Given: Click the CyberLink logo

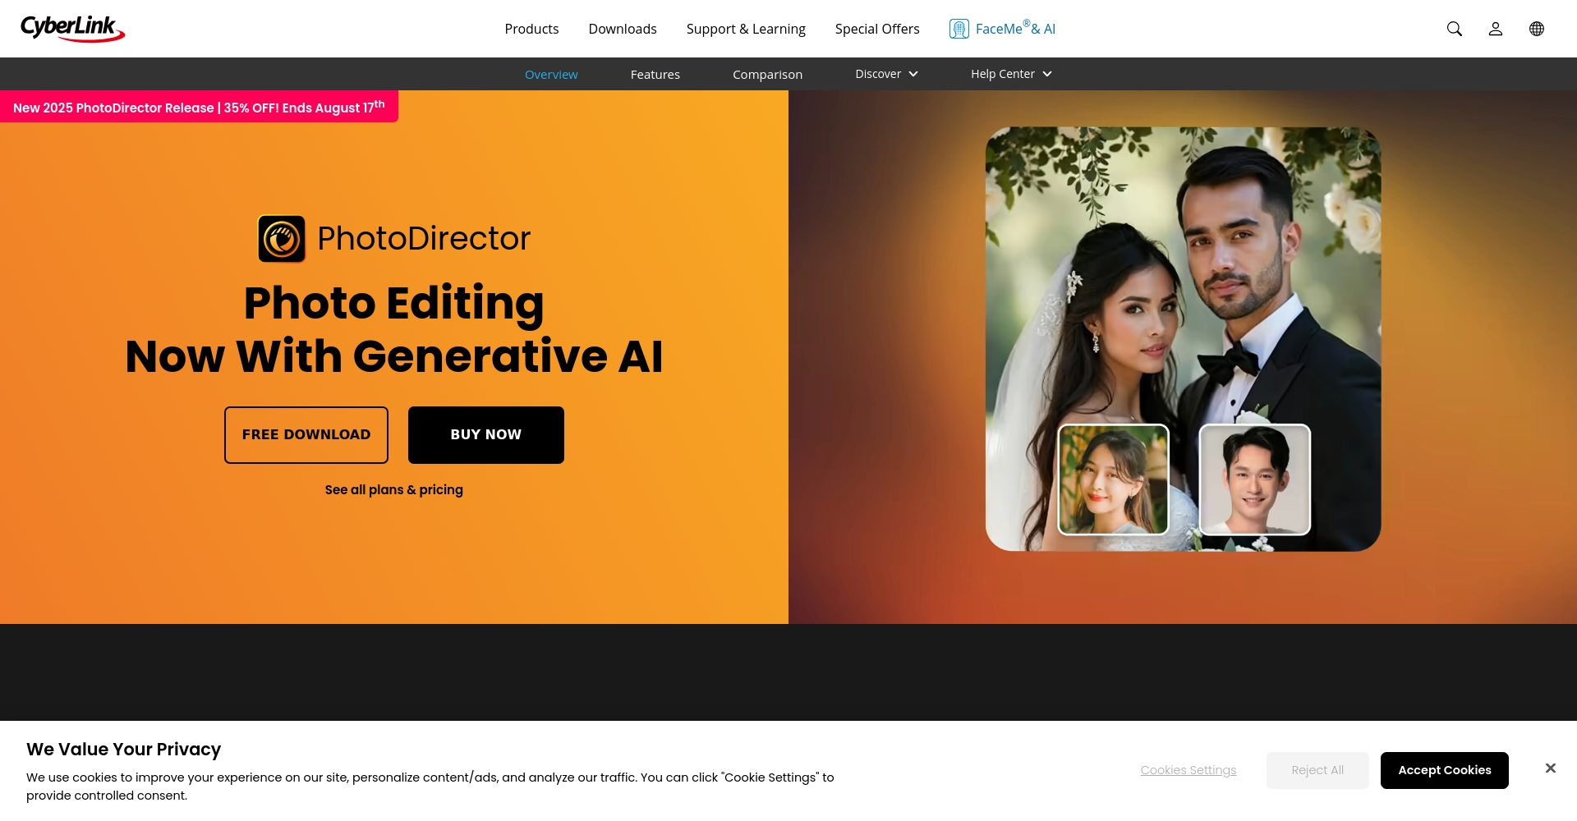Looking at the screenshot, I should (72, 29).
